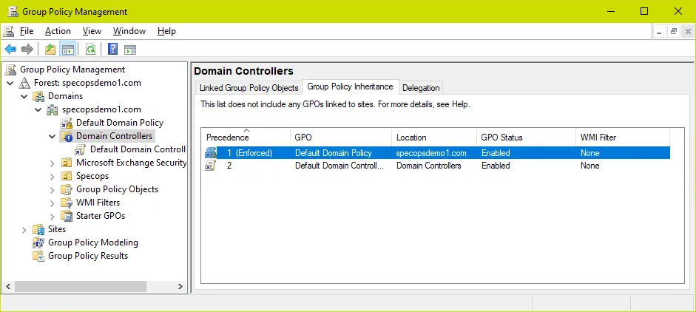Select Group Policy Results in the tree
Viewport: 696px width, 312px height.
pyautogui.click(x=88, y=256)
